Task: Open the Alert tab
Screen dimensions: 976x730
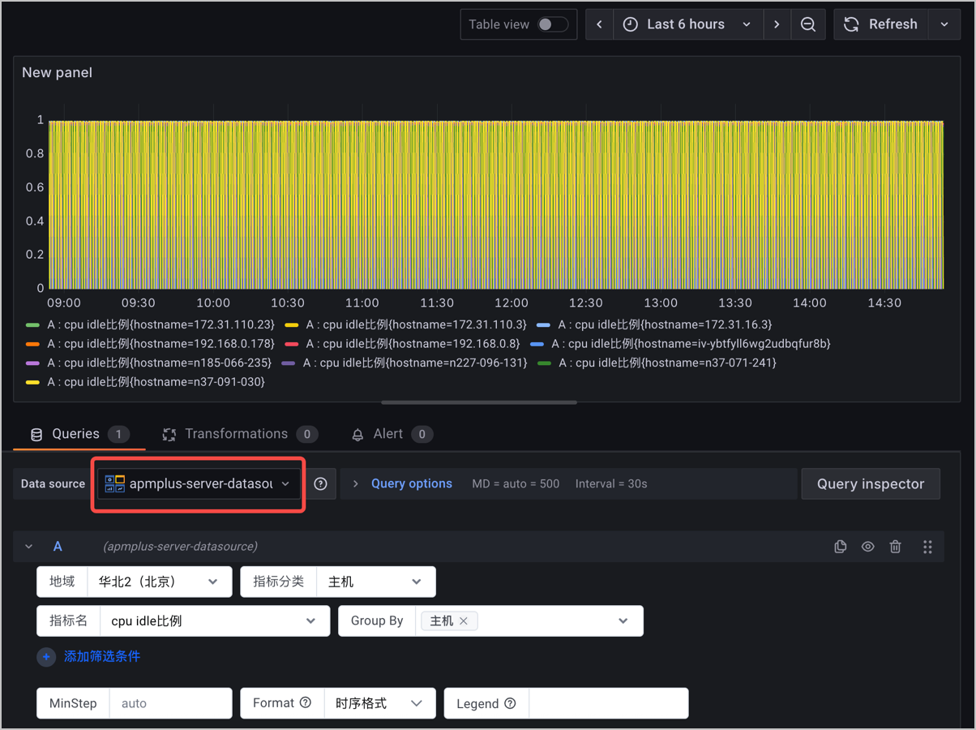Action: pyautogui.click(x=391, y=434)
